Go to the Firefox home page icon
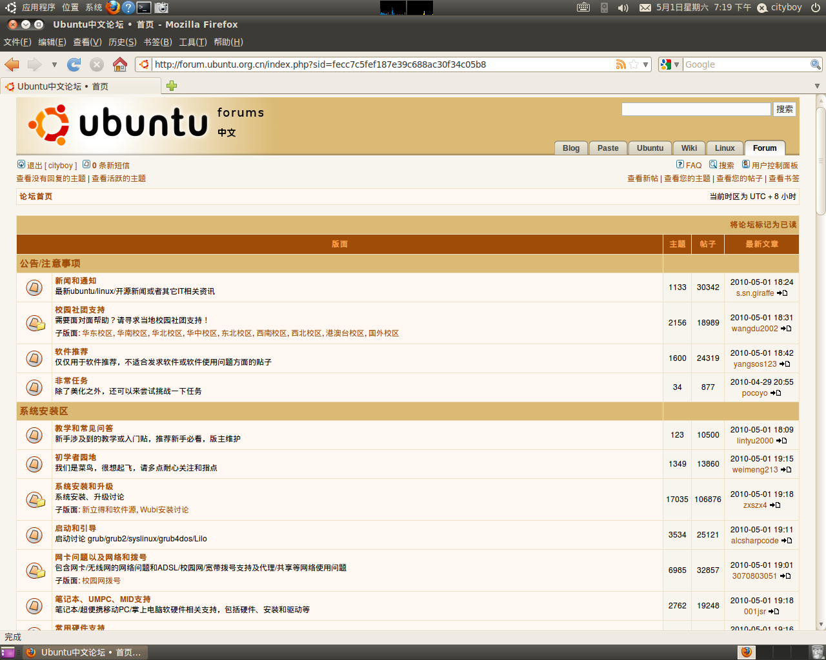Screen dimensions: 826x660 coord(120,64)
